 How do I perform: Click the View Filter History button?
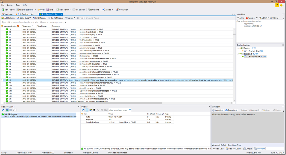(274, 18)
